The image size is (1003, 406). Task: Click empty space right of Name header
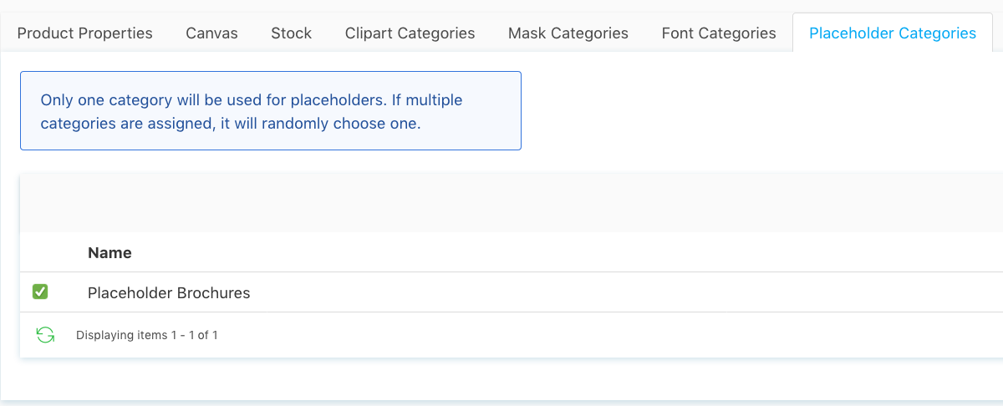568,252
